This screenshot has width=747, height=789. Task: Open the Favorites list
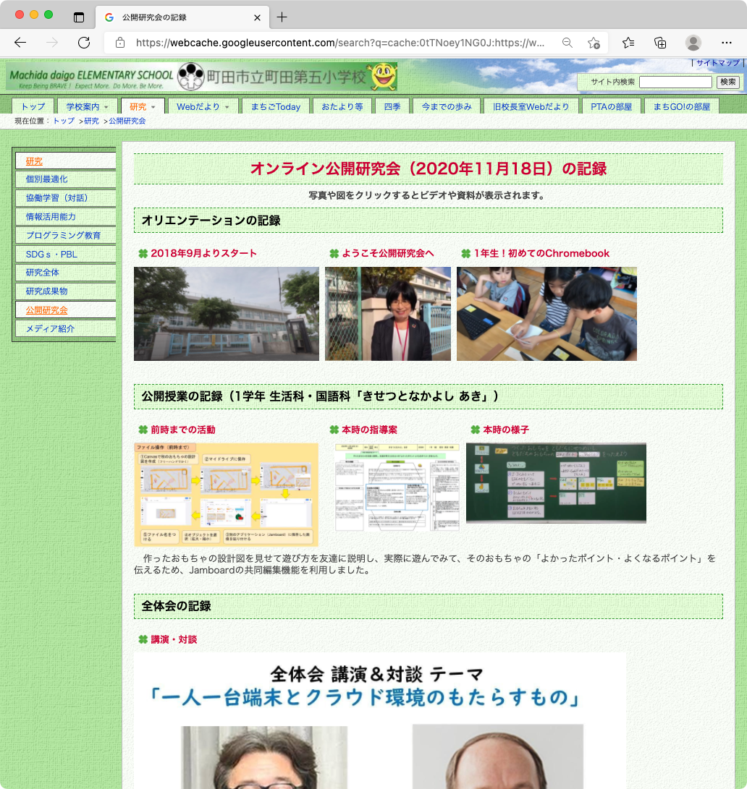[x=628, y=43]
